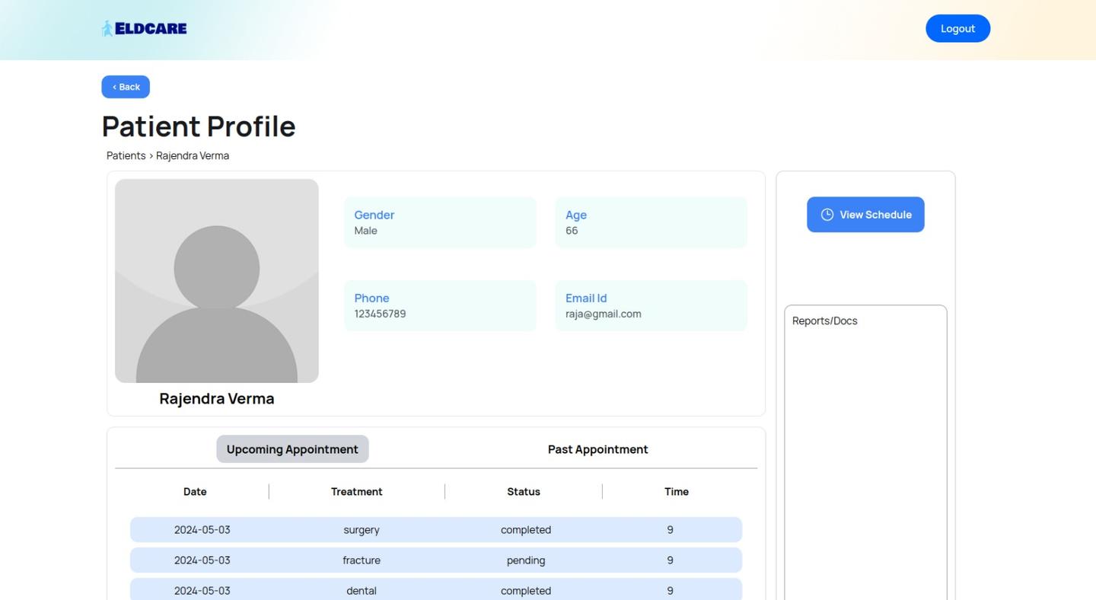Log out using the Logout button

click(x=957, y=28)
